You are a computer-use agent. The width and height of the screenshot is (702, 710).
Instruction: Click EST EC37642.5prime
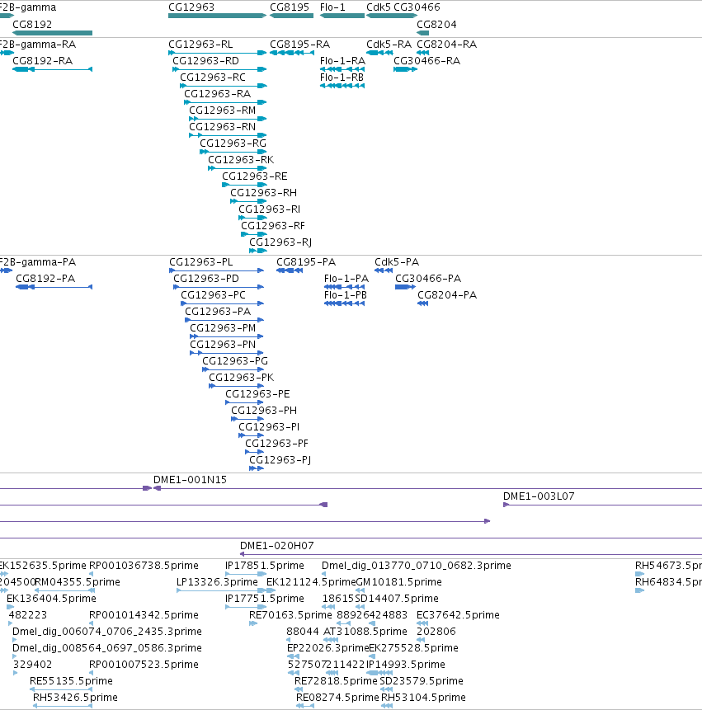422,623
